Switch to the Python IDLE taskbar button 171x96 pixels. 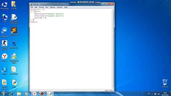pyautogui.click(x=50, y=94)
